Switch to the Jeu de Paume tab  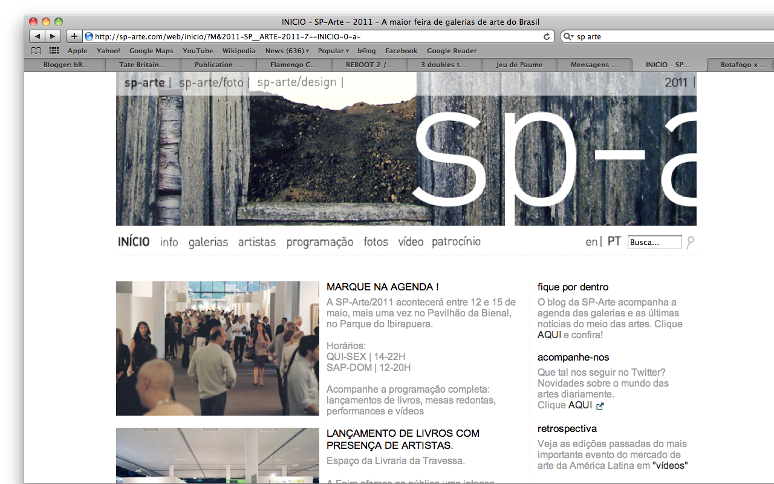pyautogui.click(x=519, y=65)
